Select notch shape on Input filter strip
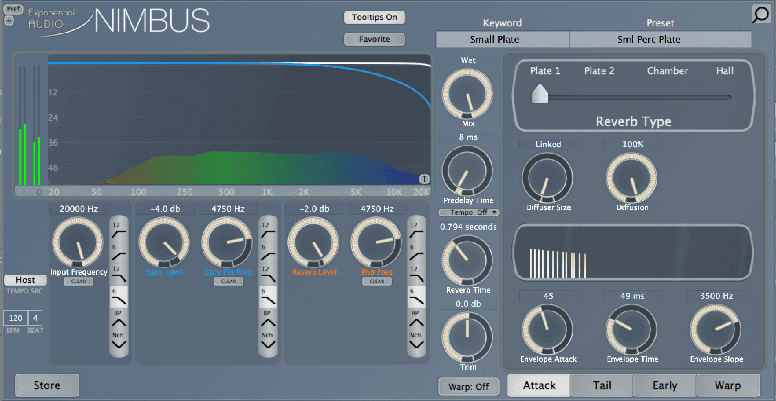This screenshot has width=776, height=401. [x=119, y=341]
